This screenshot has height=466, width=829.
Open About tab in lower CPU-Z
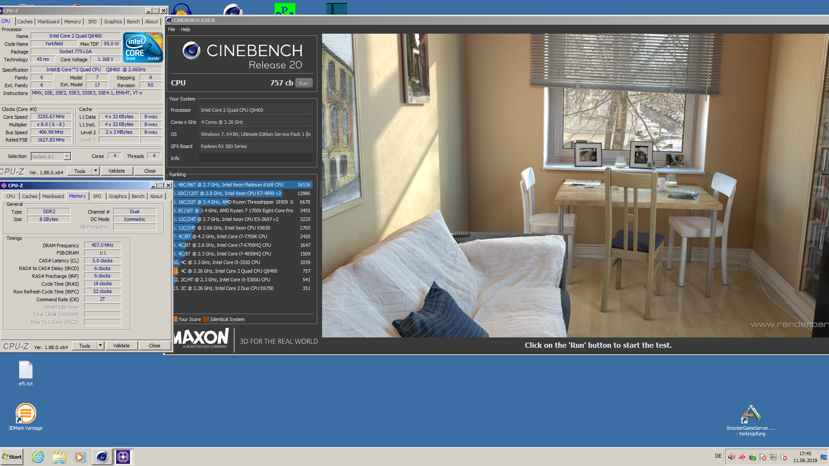tap(156, 196)
